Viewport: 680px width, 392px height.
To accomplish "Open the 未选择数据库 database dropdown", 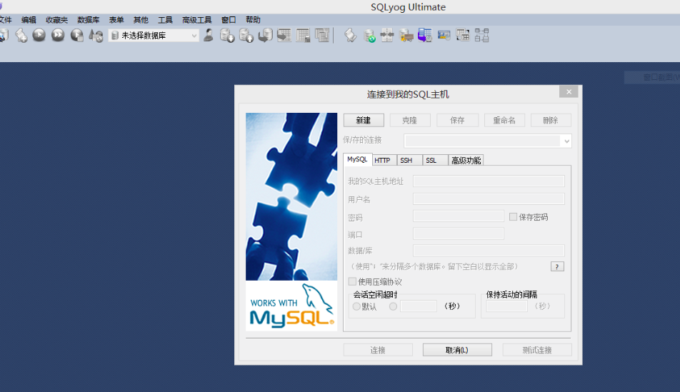I will coord(154,36).
